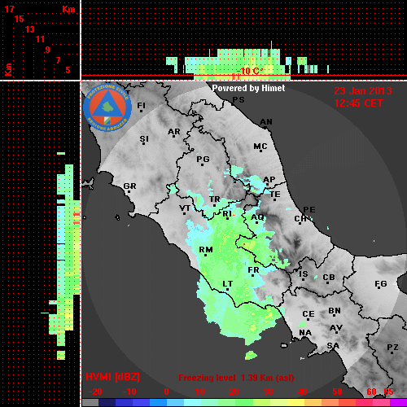407x407 pixels.
Task: Click the LT city label on map
Action: click(x=228, y=284)
